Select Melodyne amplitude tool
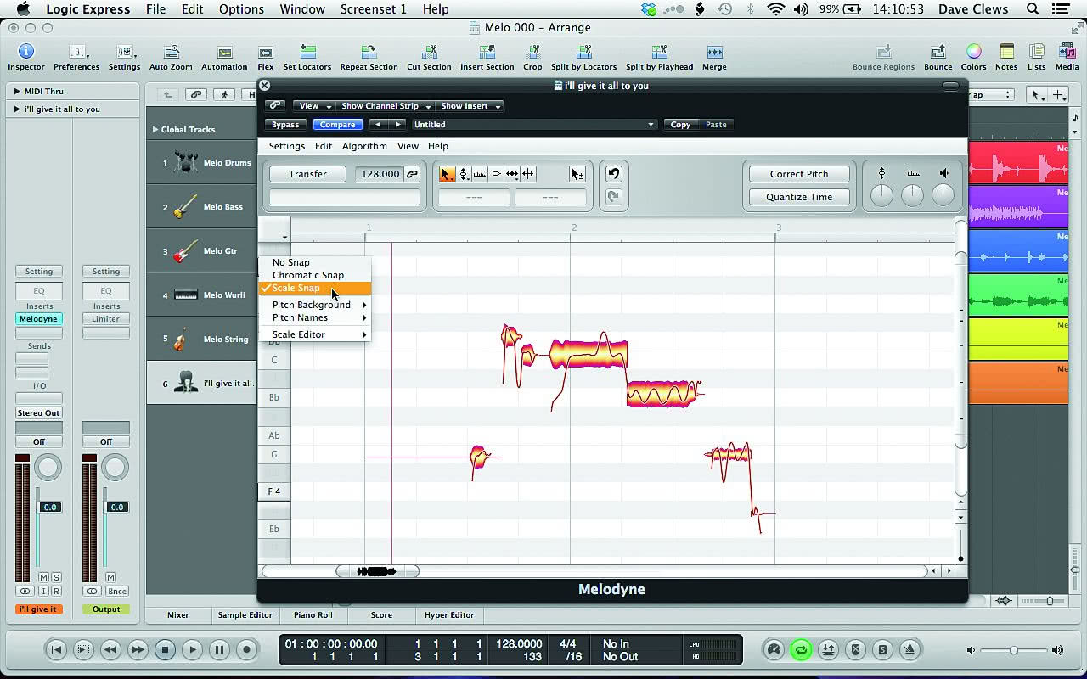This screenshot has width=1087, height=679. click(x=496, y=174)
